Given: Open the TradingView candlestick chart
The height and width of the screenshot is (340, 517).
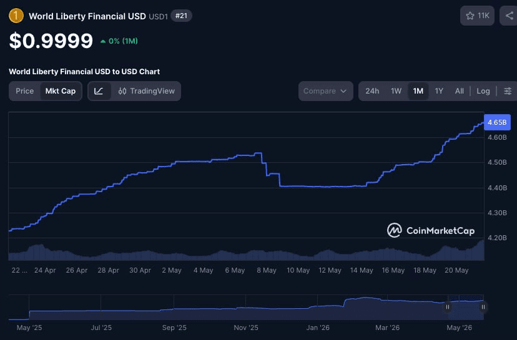Looking at the screenshot, I should (146, 91).
